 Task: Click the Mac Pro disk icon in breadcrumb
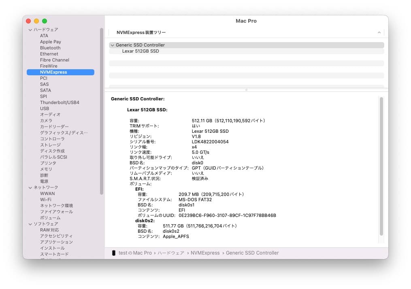pos(115,253)
